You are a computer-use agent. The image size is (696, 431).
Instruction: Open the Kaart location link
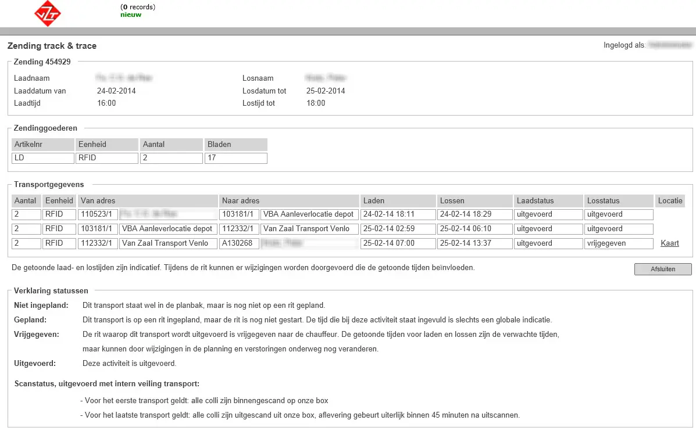[x=669, y=243]
